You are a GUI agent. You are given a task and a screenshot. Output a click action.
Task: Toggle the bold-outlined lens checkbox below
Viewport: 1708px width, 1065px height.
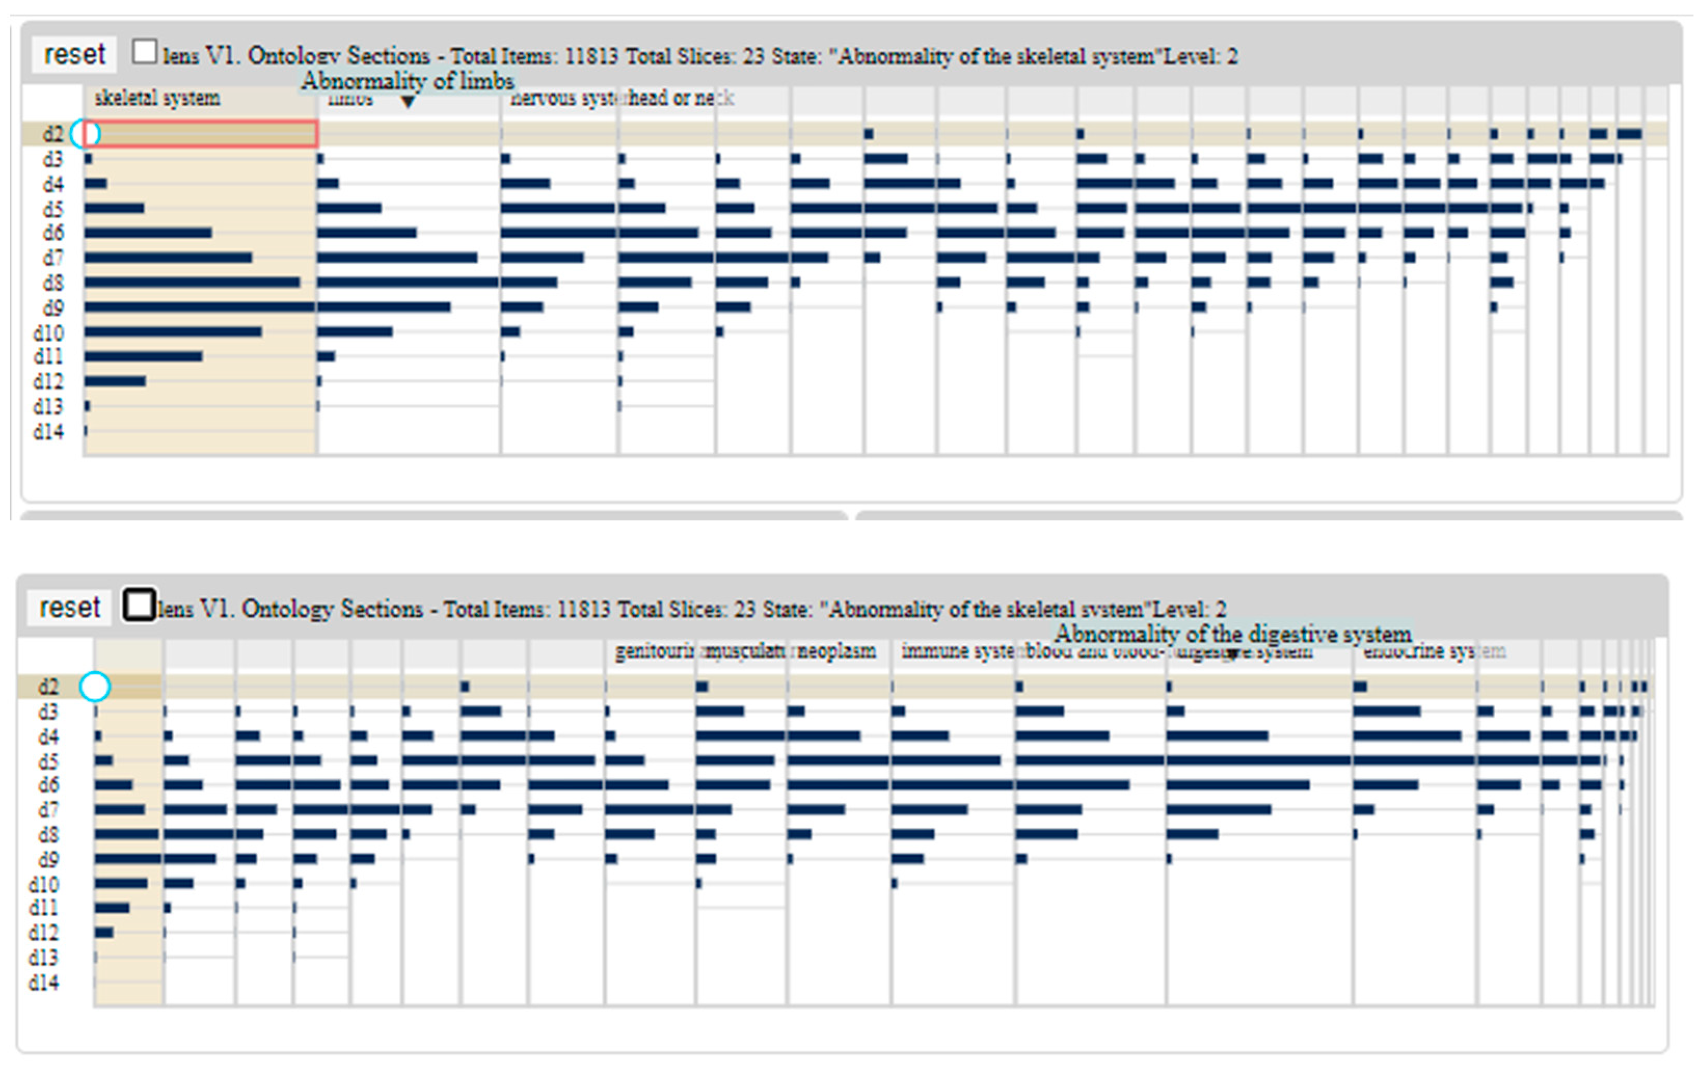pyautogui.click(x=139, y=604)
